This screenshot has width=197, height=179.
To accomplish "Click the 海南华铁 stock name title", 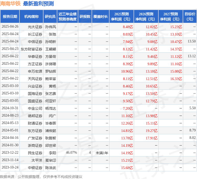I will (x=10, y=4).
